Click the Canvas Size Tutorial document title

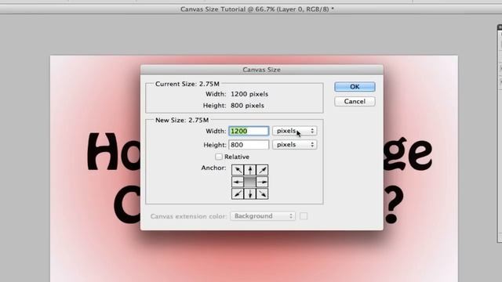click(257, 9)
